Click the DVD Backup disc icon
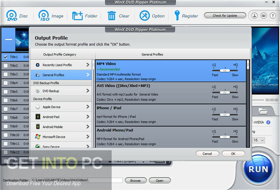The width and height of the screenshot is (280, 190). click(38, 91)
